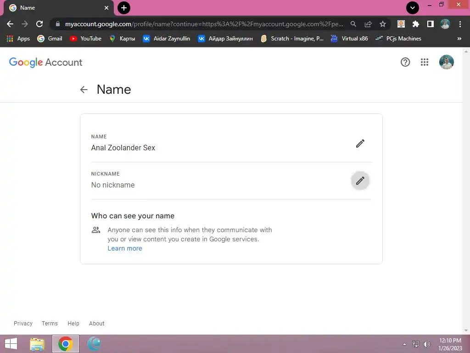Click the 'Who can see your name' heading
Image resolution: width=470 pixels, height=353 pixels.
[133, 216]
